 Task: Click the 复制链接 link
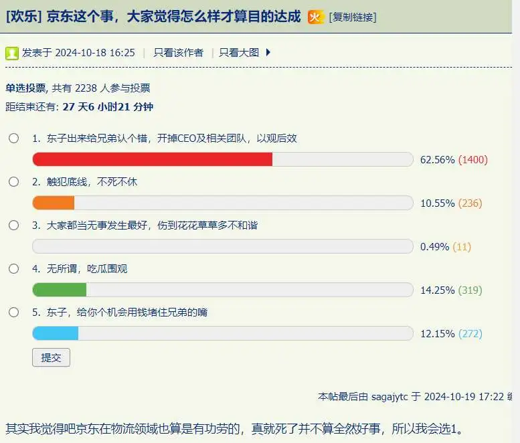point(353,17)
